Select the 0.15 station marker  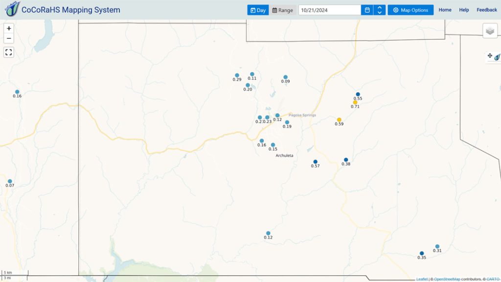click(x=273, y=145)
